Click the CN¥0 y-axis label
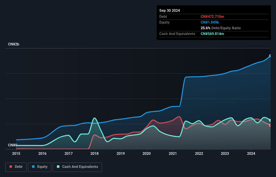276x177 pixels. pyautogui.click(x=12, y=145)
